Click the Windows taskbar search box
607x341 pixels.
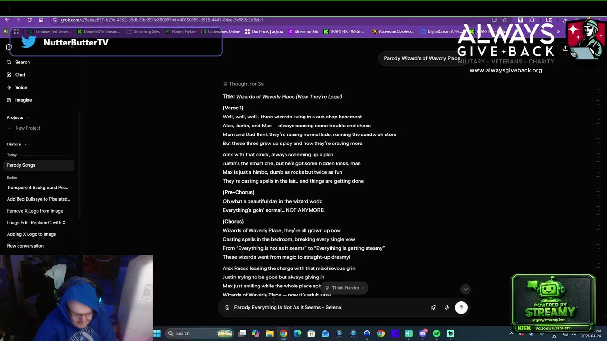tap(200, 333)
